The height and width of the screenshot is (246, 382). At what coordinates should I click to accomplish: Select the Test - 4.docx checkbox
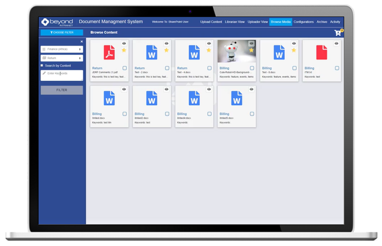coord(210,68)
